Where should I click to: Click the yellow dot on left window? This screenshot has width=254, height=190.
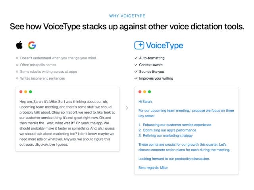(x=26, y=92)
